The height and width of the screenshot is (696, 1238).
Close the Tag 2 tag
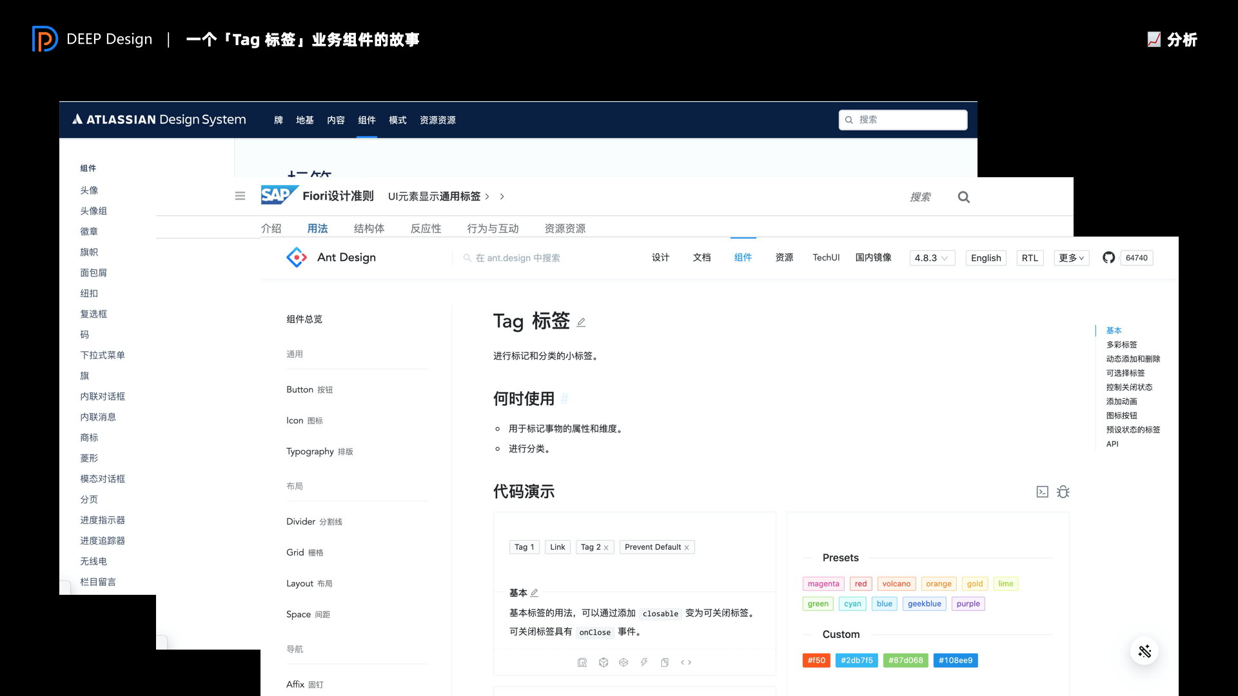pyautogui.click(x=606, y=548)
